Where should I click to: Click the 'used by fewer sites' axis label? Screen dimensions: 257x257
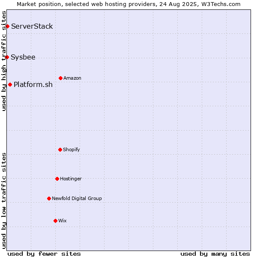click(44, 254)
